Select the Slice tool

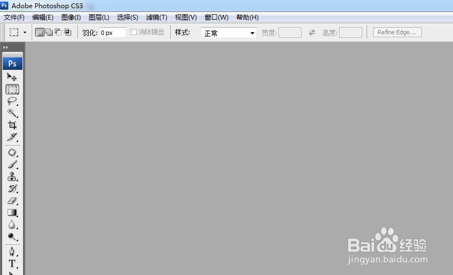click(x=12, y=137)
